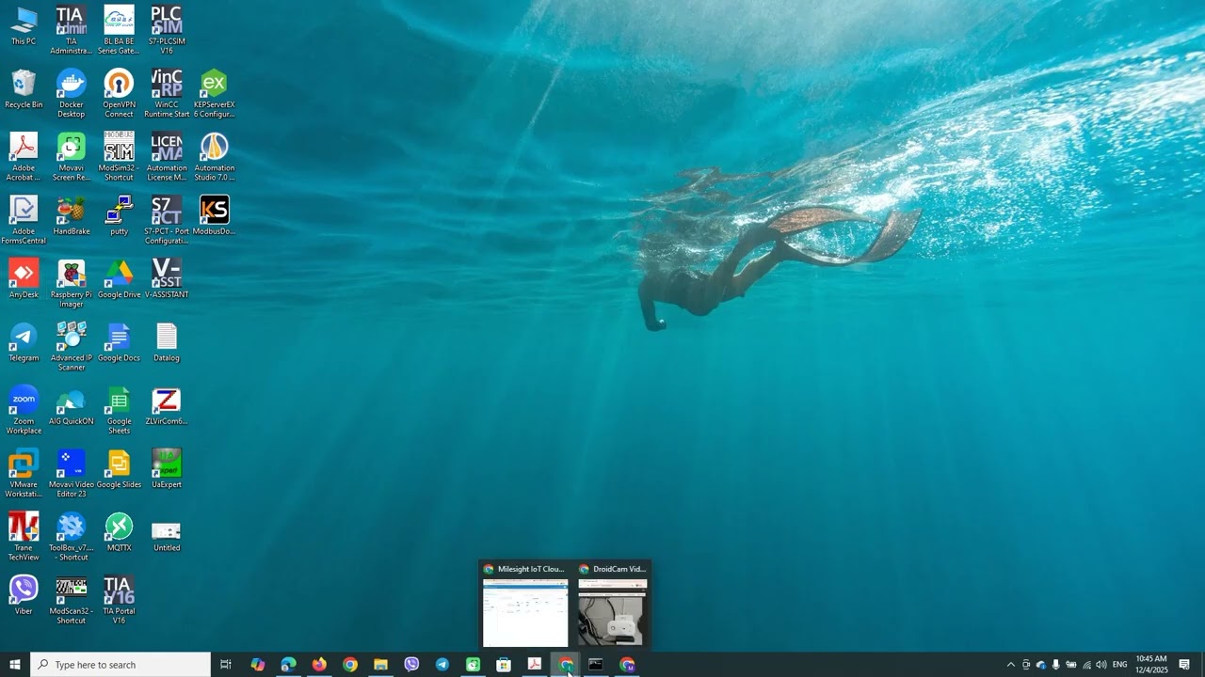Select the S7-PCT Port Configuration icon
1205x677 pixels.
click(167, 220)
